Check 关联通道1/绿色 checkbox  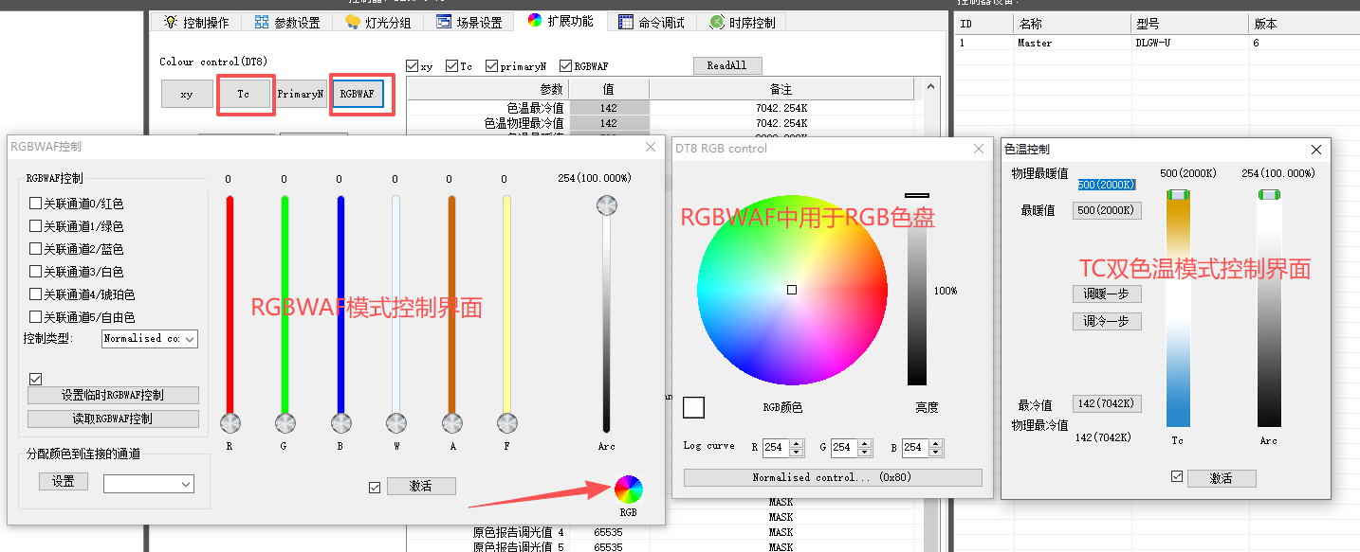(35, 225)
